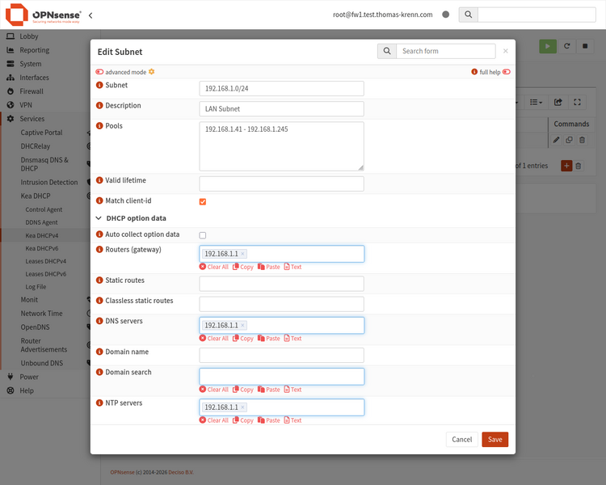Screen dimensions: 606x485
Task: Open the column list dropdown in grid toolbar
Action: point(536,102)
